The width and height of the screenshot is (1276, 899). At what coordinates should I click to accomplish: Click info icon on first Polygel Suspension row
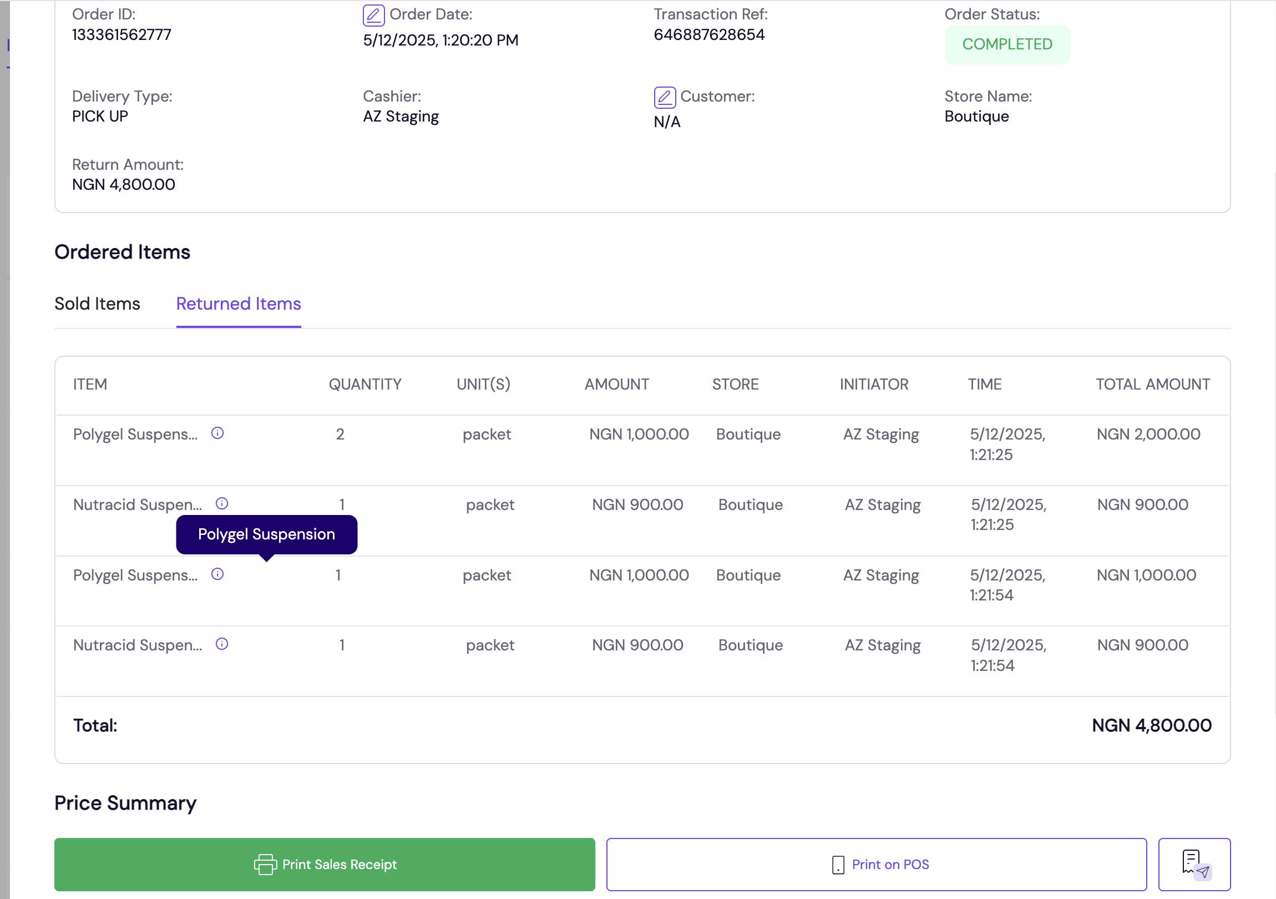point(217,433)
